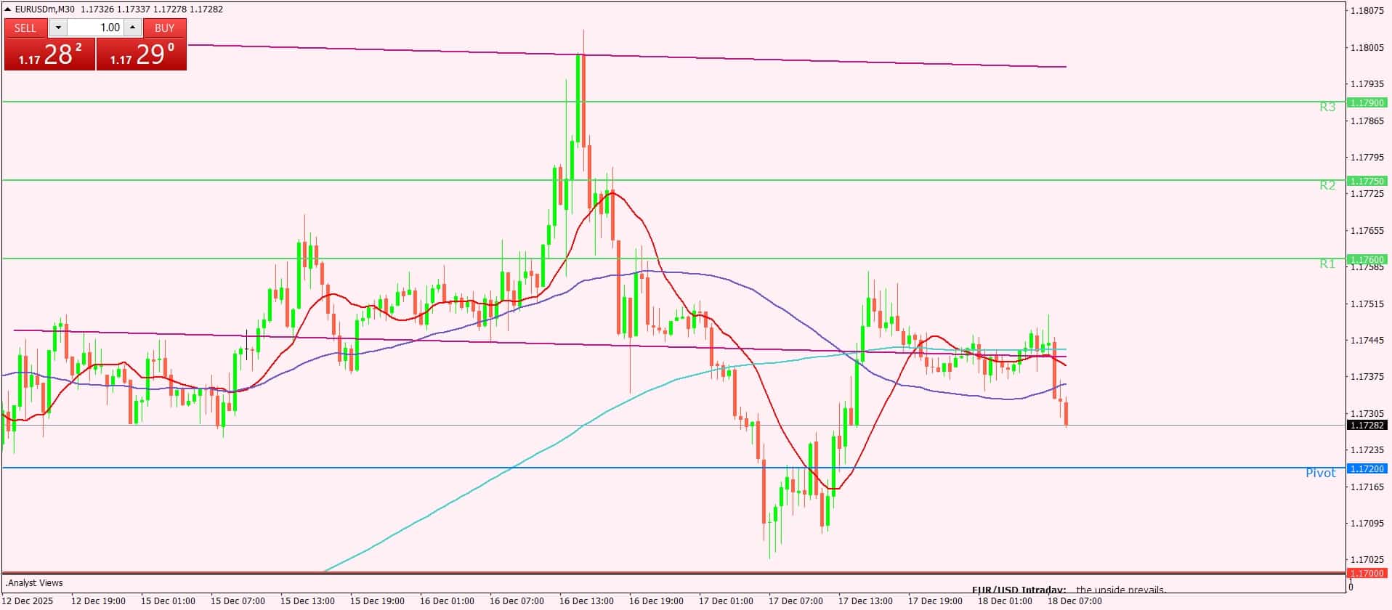Select the 1.17600 price tag
The image size is (1392, 610).
[1367, 259]
